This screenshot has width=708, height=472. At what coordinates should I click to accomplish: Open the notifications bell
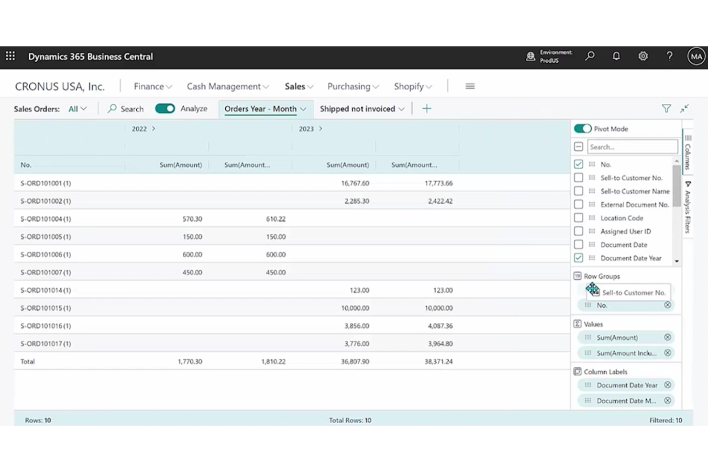616,56
